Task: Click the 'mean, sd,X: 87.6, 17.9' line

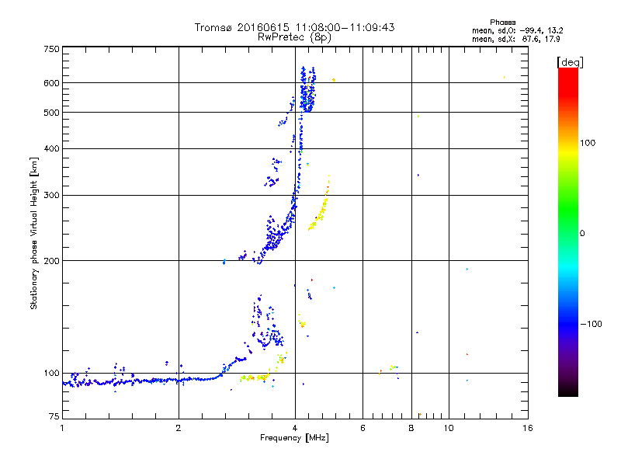Action: (515, 39)
